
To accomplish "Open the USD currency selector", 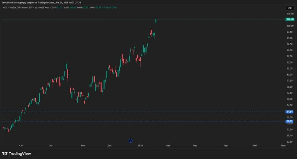I will (x=290, y=8).
